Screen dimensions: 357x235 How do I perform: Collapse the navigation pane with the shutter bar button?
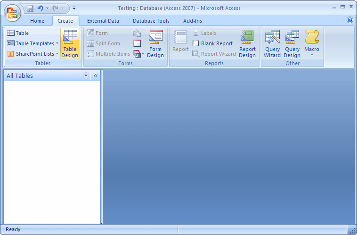(96, 76)
